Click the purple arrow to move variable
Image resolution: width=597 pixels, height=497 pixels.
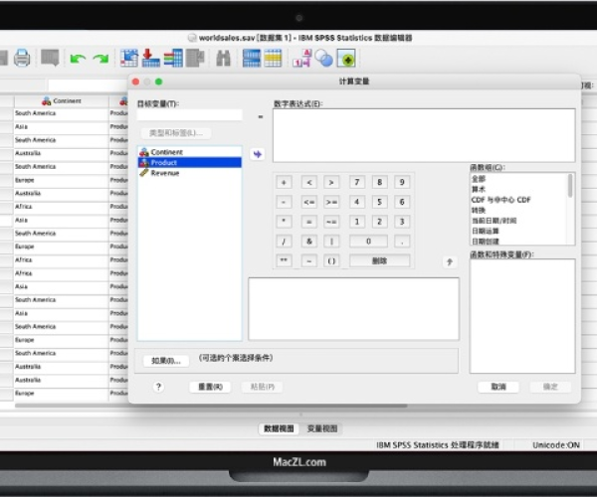click(258, 154)
